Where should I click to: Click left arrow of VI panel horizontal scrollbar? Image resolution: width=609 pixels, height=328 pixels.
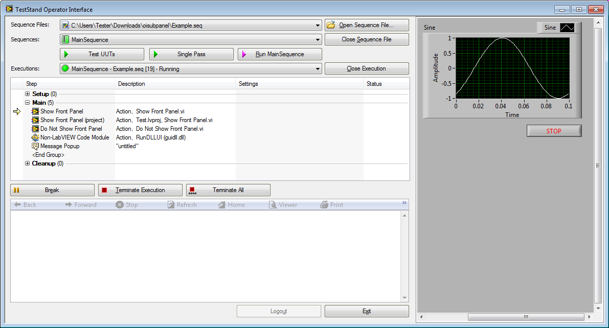[421, 317]
